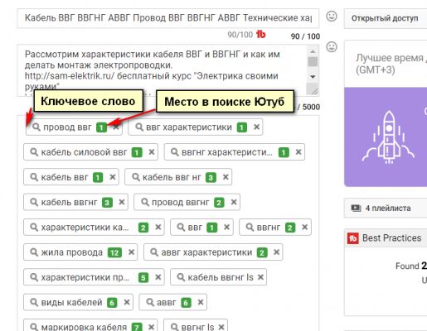Open emoji picker next to description field
The width and height of the screenshot is (427, 331).
tap(332, 46)
